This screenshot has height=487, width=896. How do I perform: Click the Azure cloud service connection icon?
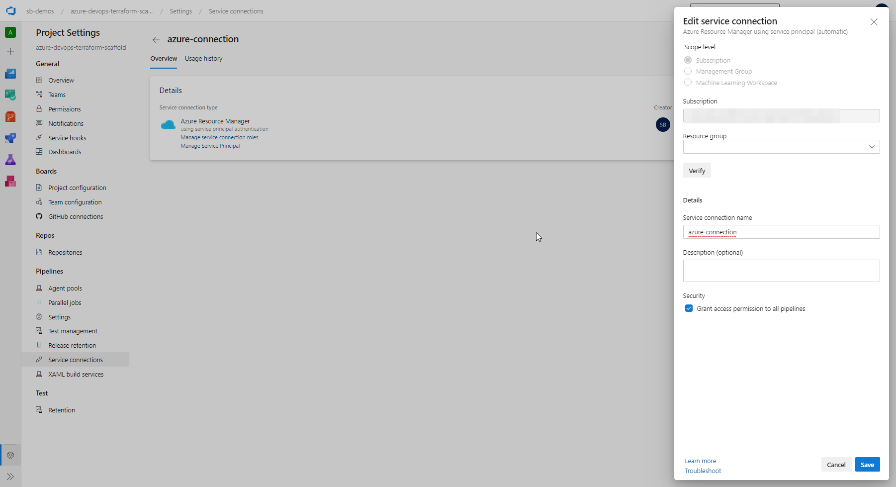(x=168, y=125)
